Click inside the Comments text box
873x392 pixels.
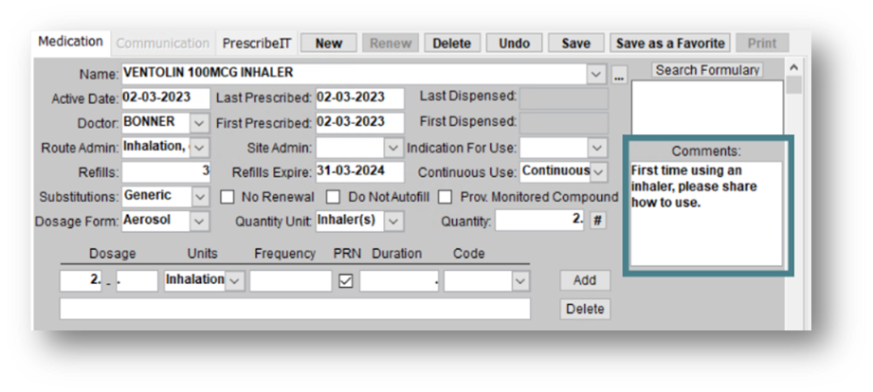click(x=706, y=214)
